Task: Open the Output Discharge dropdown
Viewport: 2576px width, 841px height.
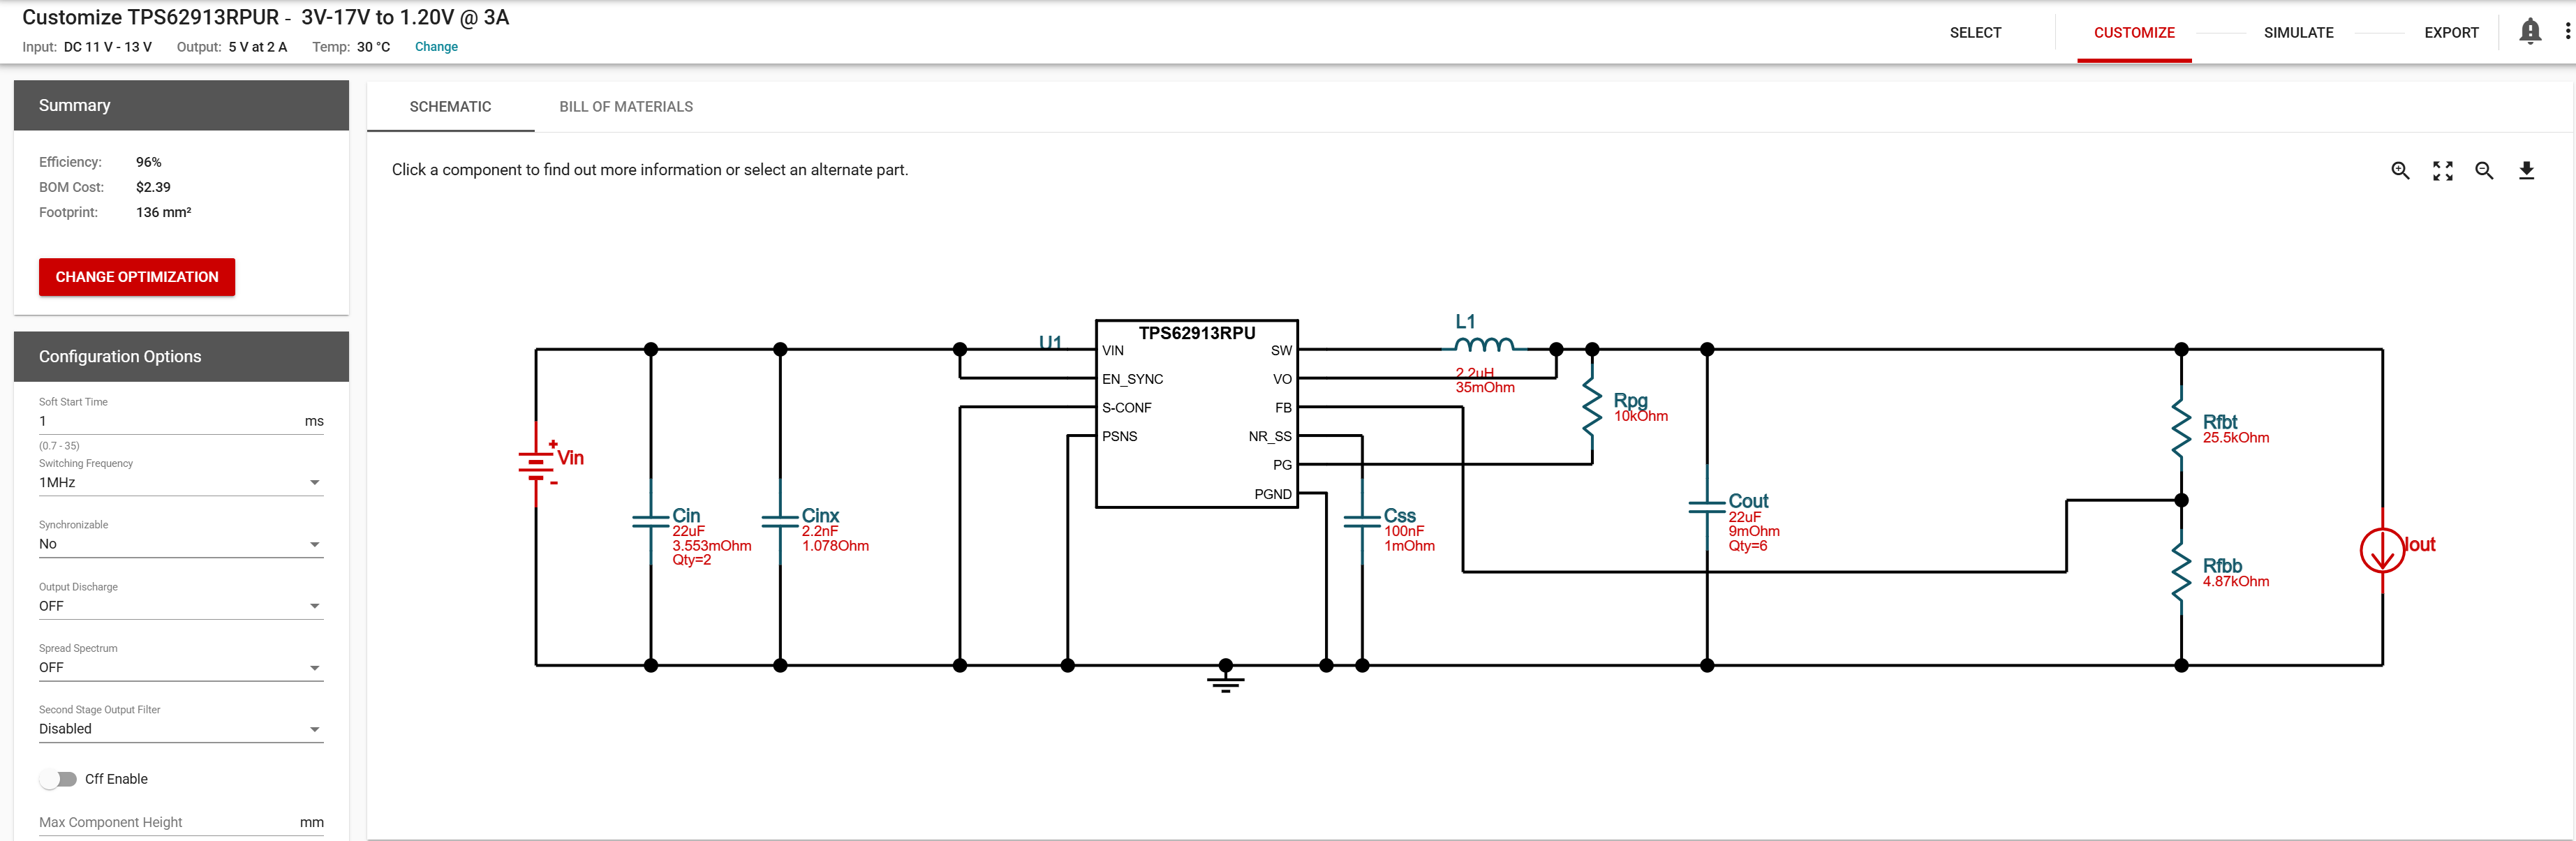Action: (181, 606)
